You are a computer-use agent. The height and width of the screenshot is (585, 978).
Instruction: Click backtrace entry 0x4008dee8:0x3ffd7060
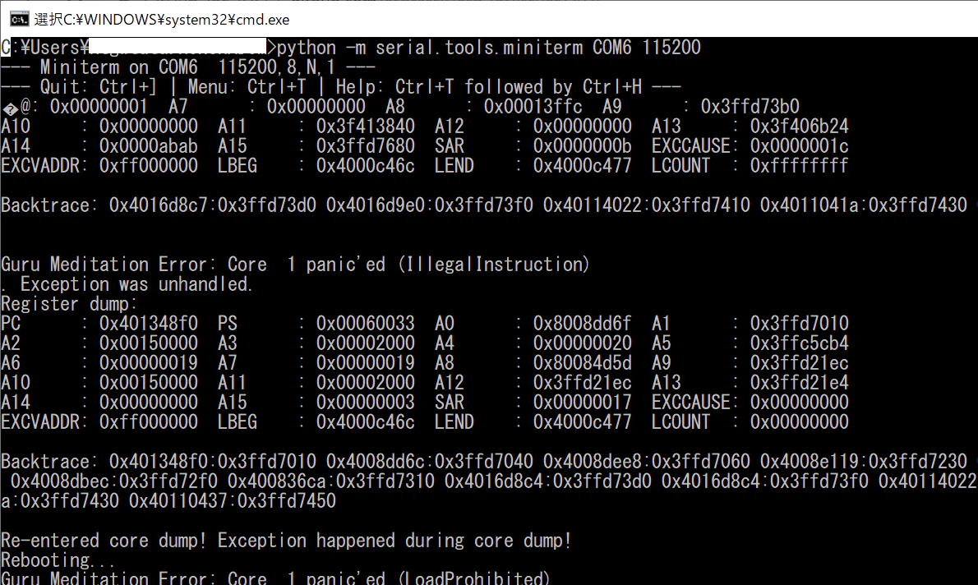coord(646,462)
